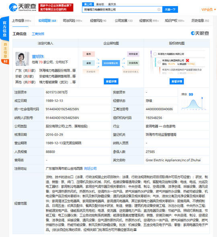
Task: Open the 工商快照 link
Action: (38, 34)
